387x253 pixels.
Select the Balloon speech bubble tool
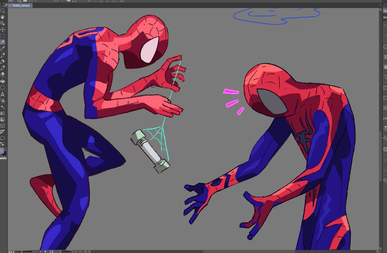pos(3,138)
